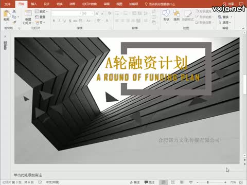Open the font name combo box

66,13
